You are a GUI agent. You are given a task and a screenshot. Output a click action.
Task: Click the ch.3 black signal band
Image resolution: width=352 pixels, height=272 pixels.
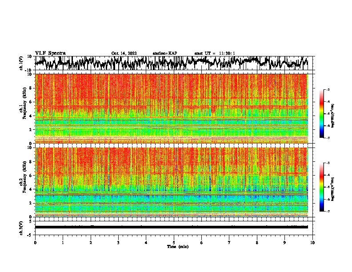(172, 227)
